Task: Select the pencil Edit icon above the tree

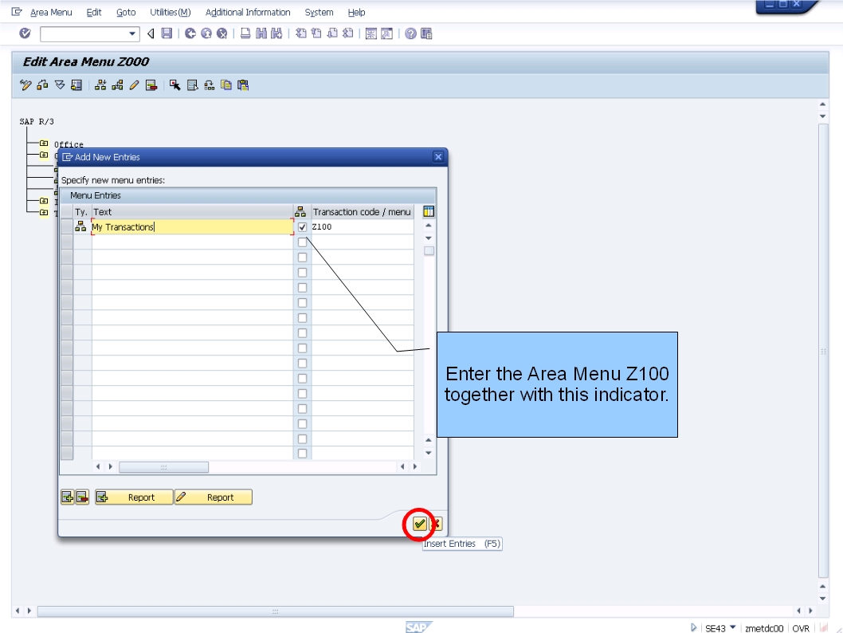Action: [133, 85]
